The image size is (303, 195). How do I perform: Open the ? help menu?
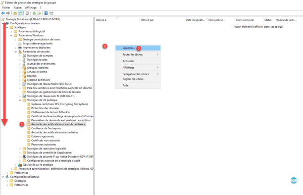point(40,8)
